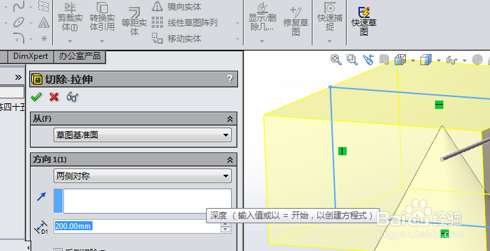490x251 pixels.
Task: Open the 线性草图阵列 dropdown arrow
Action: pos(237,23)
